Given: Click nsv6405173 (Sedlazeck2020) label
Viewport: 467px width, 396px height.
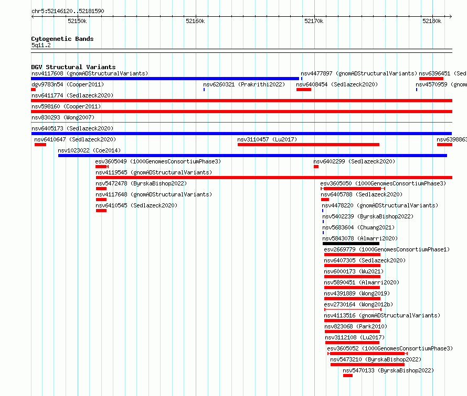Looking at the screenshot, I should (x=72, y=128).
